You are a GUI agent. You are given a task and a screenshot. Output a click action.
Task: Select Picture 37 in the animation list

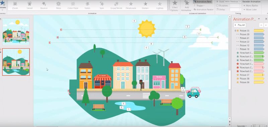click(245, 75)
